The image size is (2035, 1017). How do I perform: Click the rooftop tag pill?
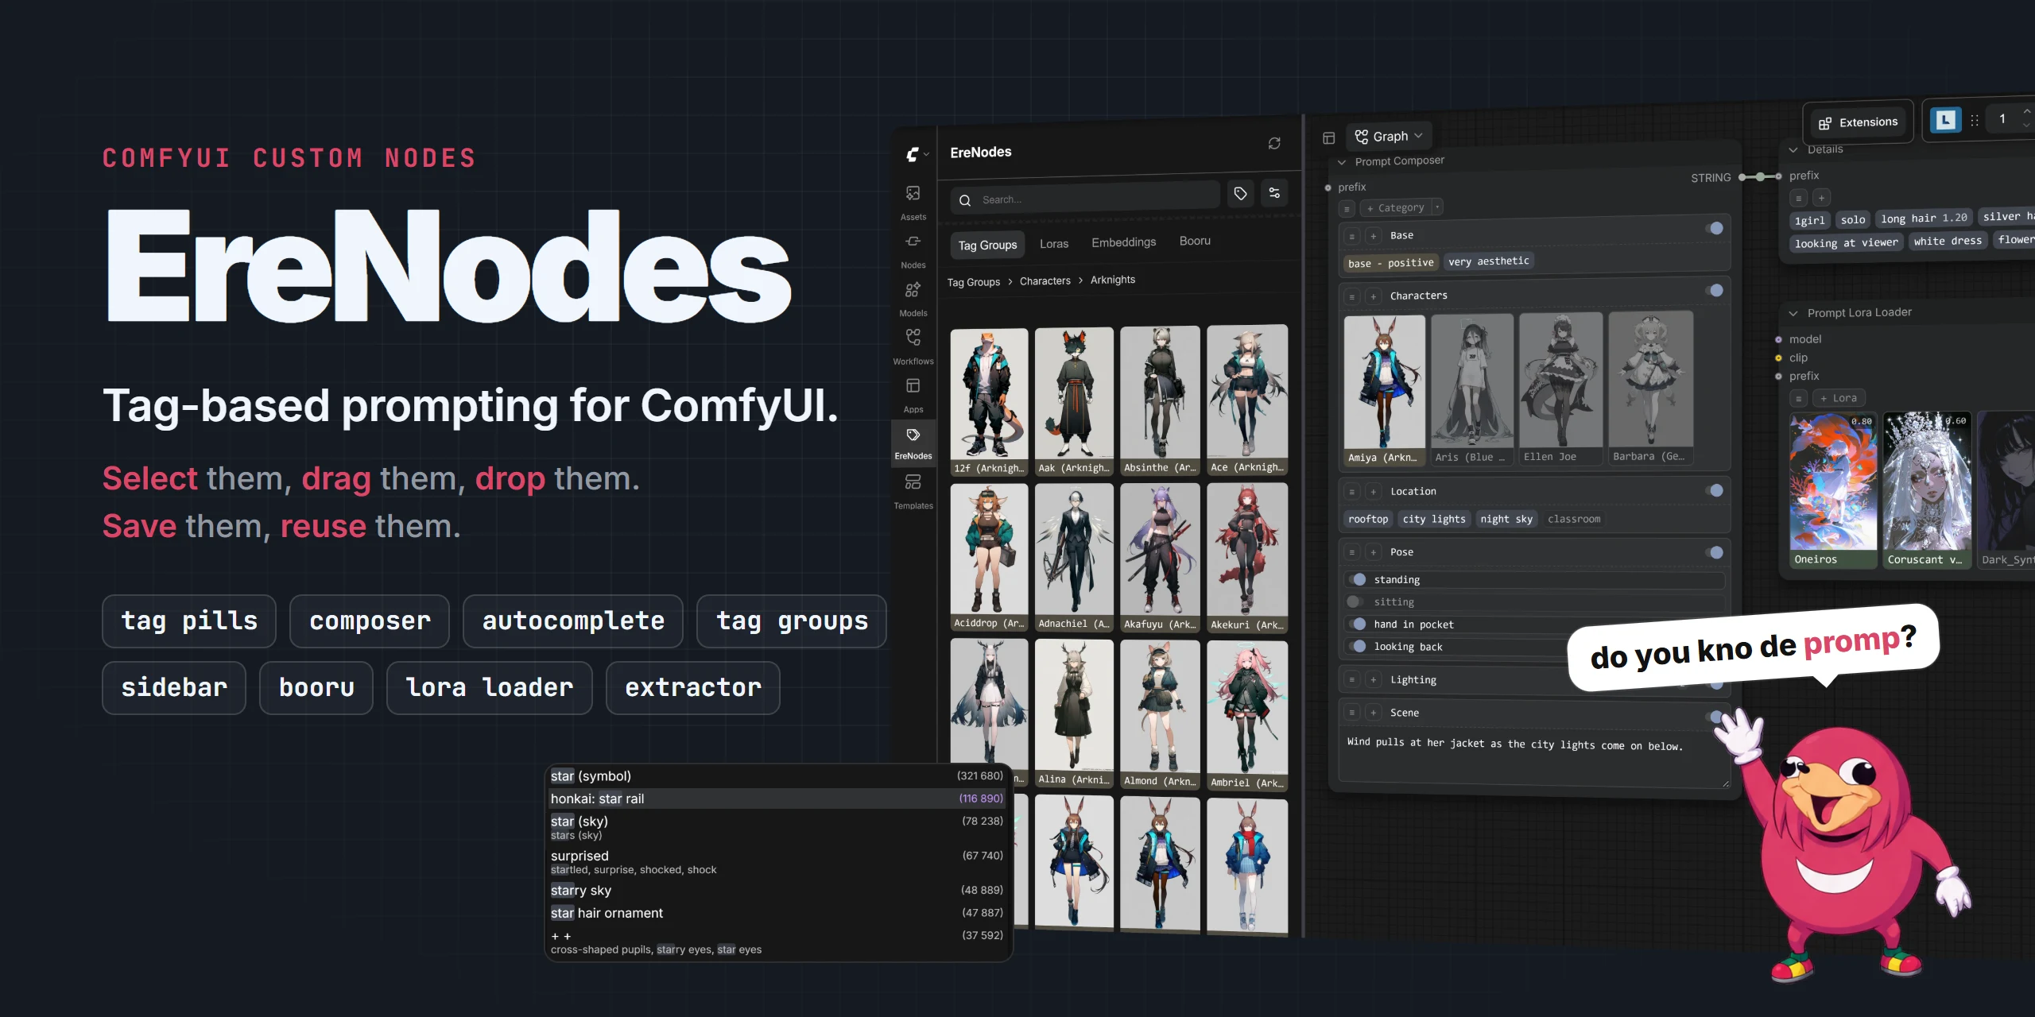1367,519
